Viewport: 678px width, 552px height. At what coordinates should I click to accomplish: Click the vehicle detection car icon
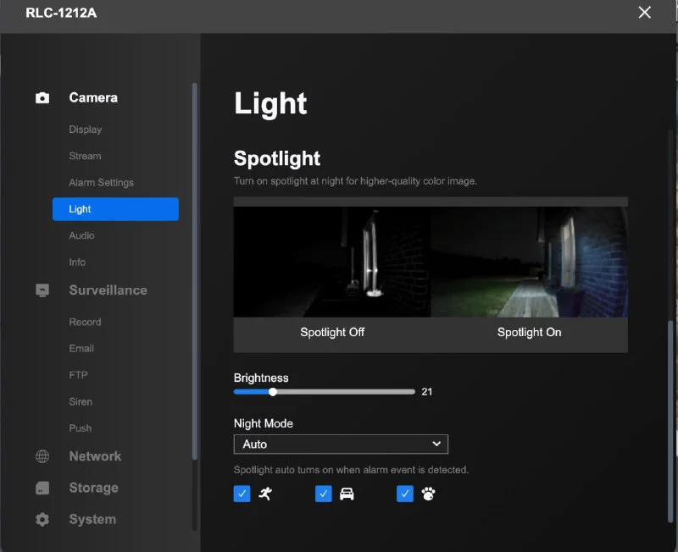347,494
